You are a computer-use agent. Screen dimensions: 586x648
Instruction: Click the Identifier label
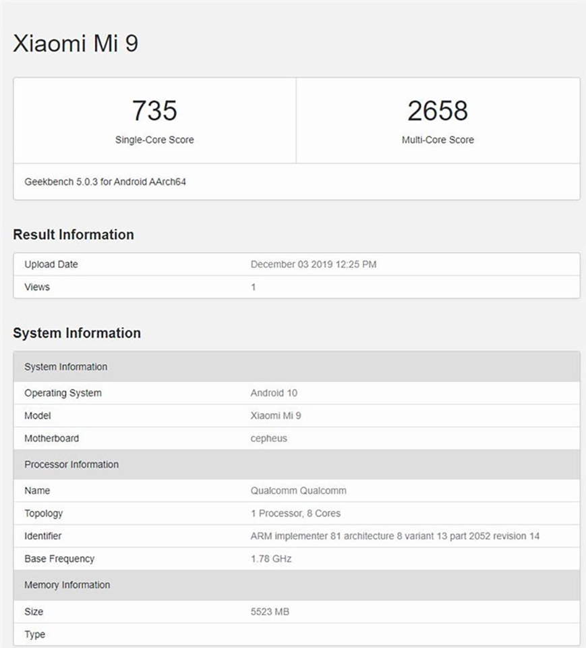click(43, 536)
